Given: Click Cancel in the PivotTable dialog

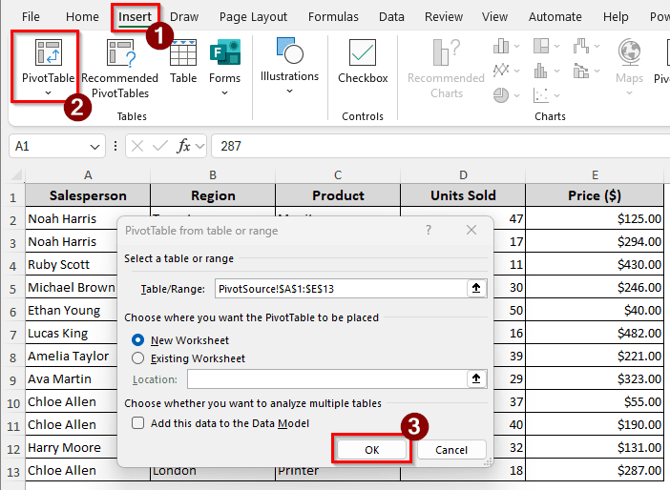Looking at the screenshot, I should pos(451,449).
